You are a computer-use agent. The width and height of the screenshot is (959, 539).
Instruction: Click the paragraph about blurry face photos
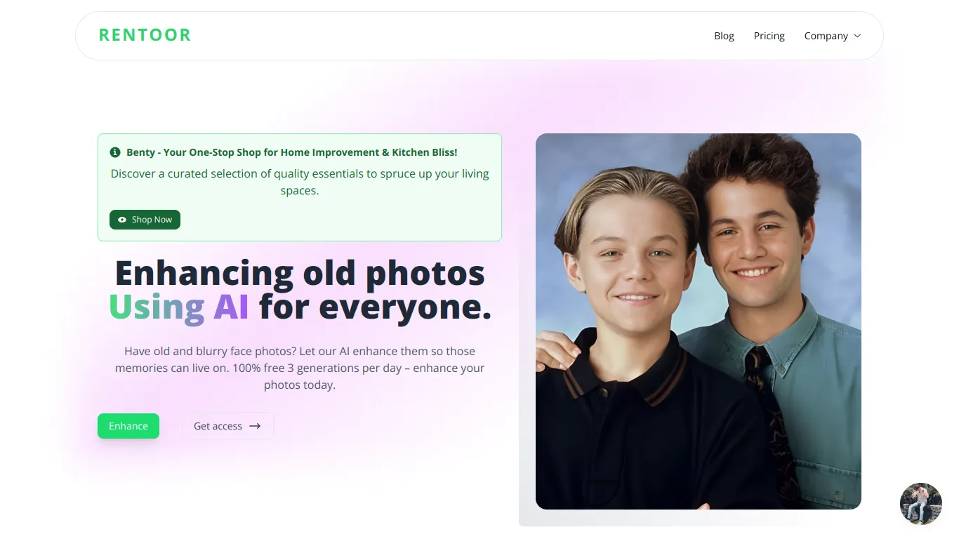(x=300, y=368)
